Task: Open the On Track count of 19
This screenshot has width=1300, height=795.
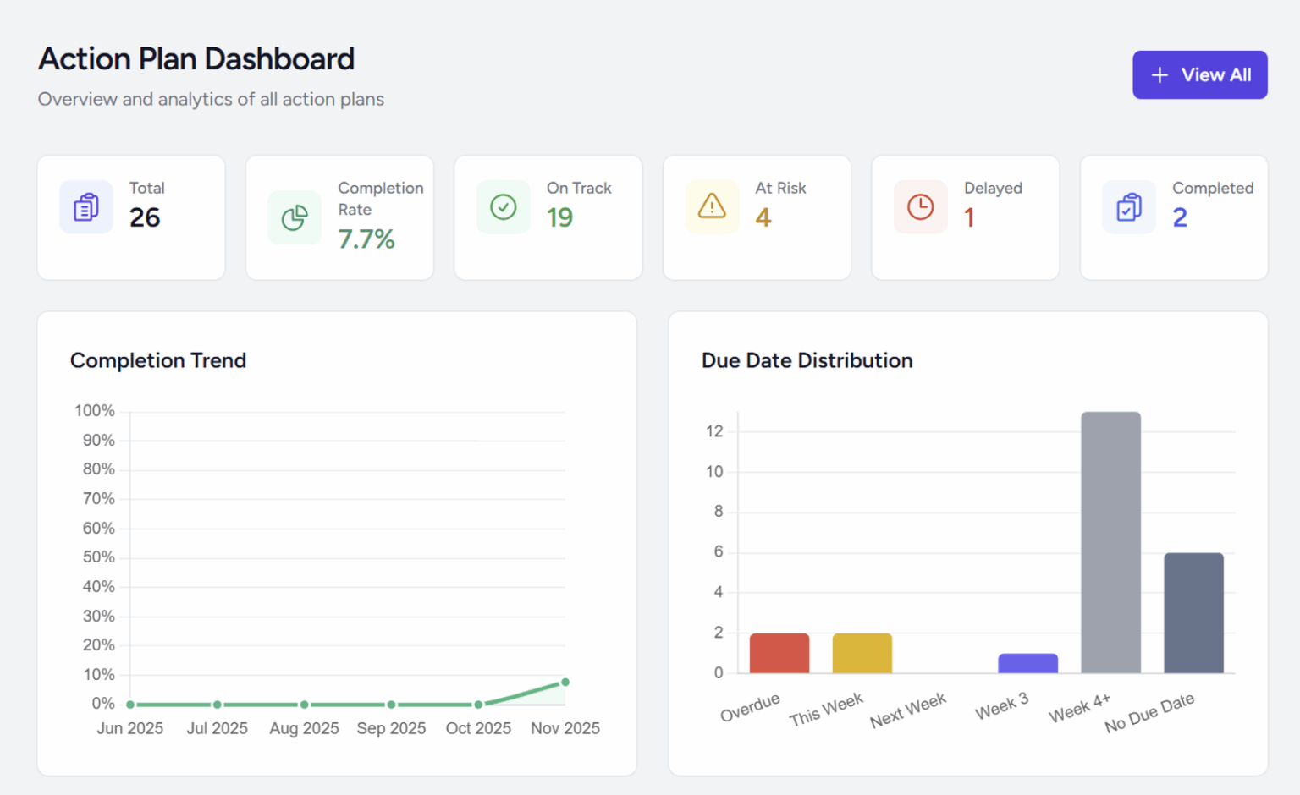Action: pos(559,218)
